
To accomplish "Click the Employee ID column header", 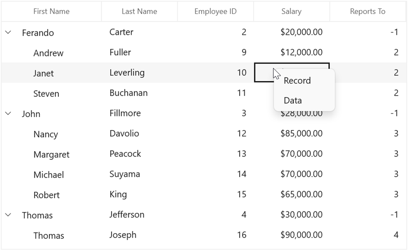I will [216, 11].
